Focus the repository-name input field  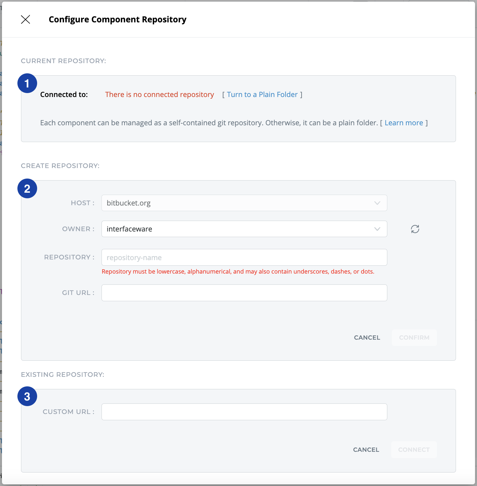244,257
